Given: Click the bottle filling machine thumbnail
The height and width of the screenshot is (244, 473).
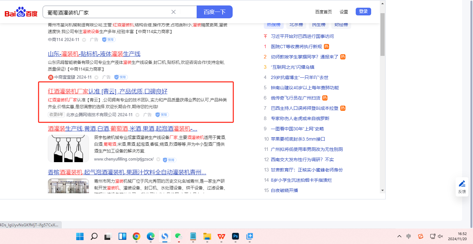Looking at the screenshot, I should (68, 148).
